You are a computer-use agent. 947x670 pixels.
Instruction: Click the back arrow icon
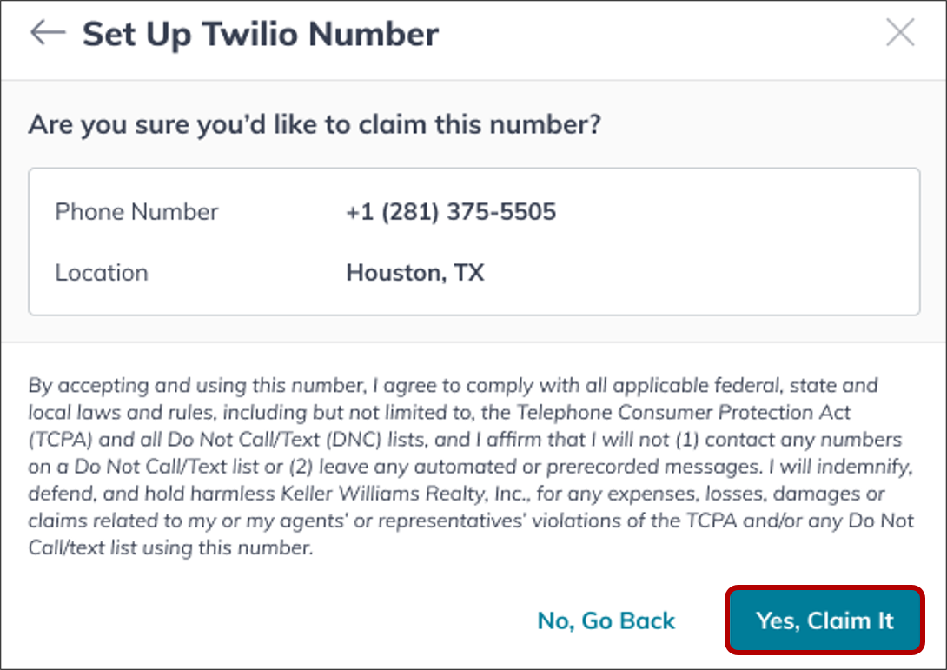pos(48,33)
